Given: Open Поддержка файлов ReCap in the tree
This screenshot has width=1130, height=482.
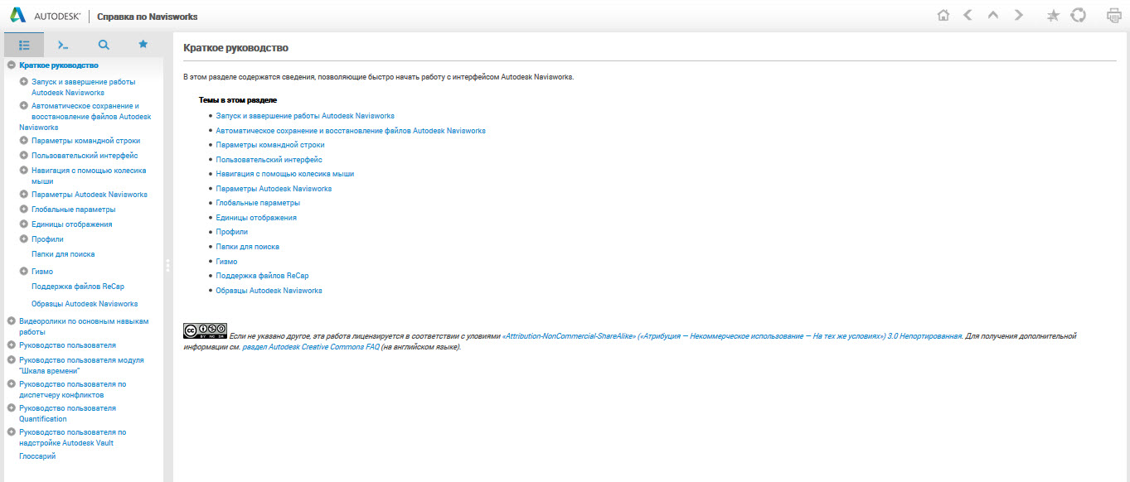Looking at the screenshot, I should coord(78,287).
